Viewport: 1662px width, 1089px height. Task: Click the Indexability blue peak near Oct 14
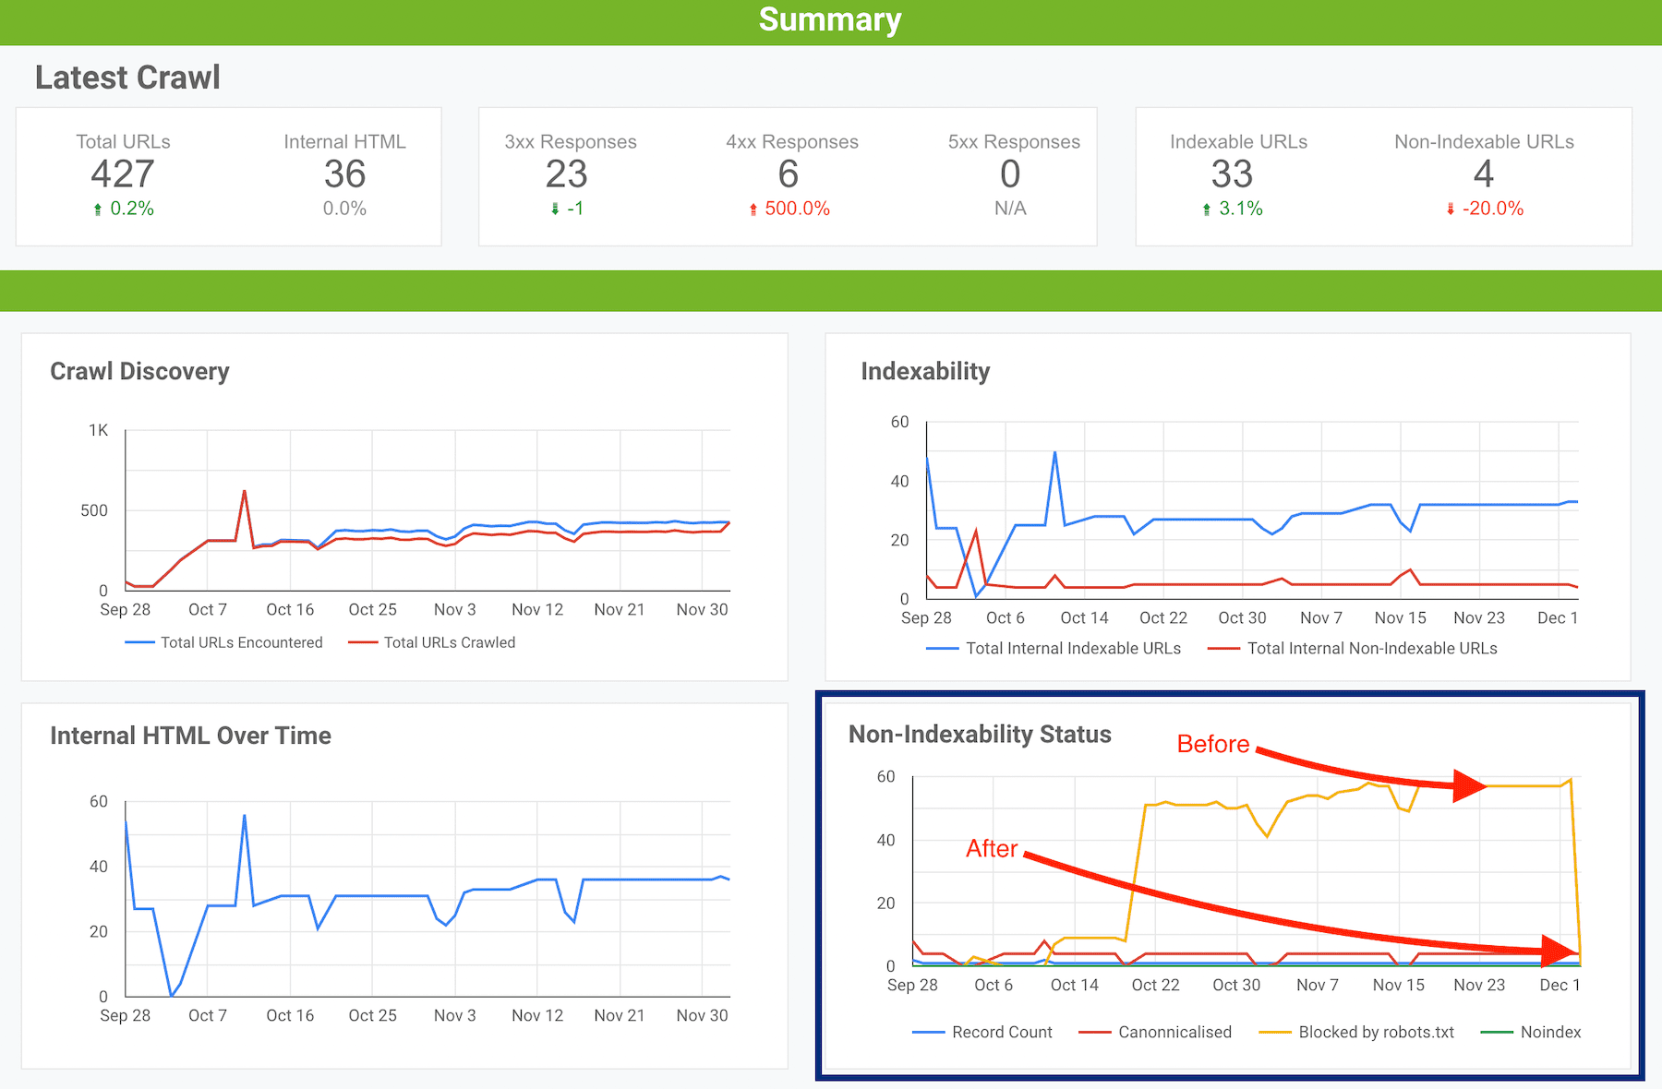(x=1054, y=452)
